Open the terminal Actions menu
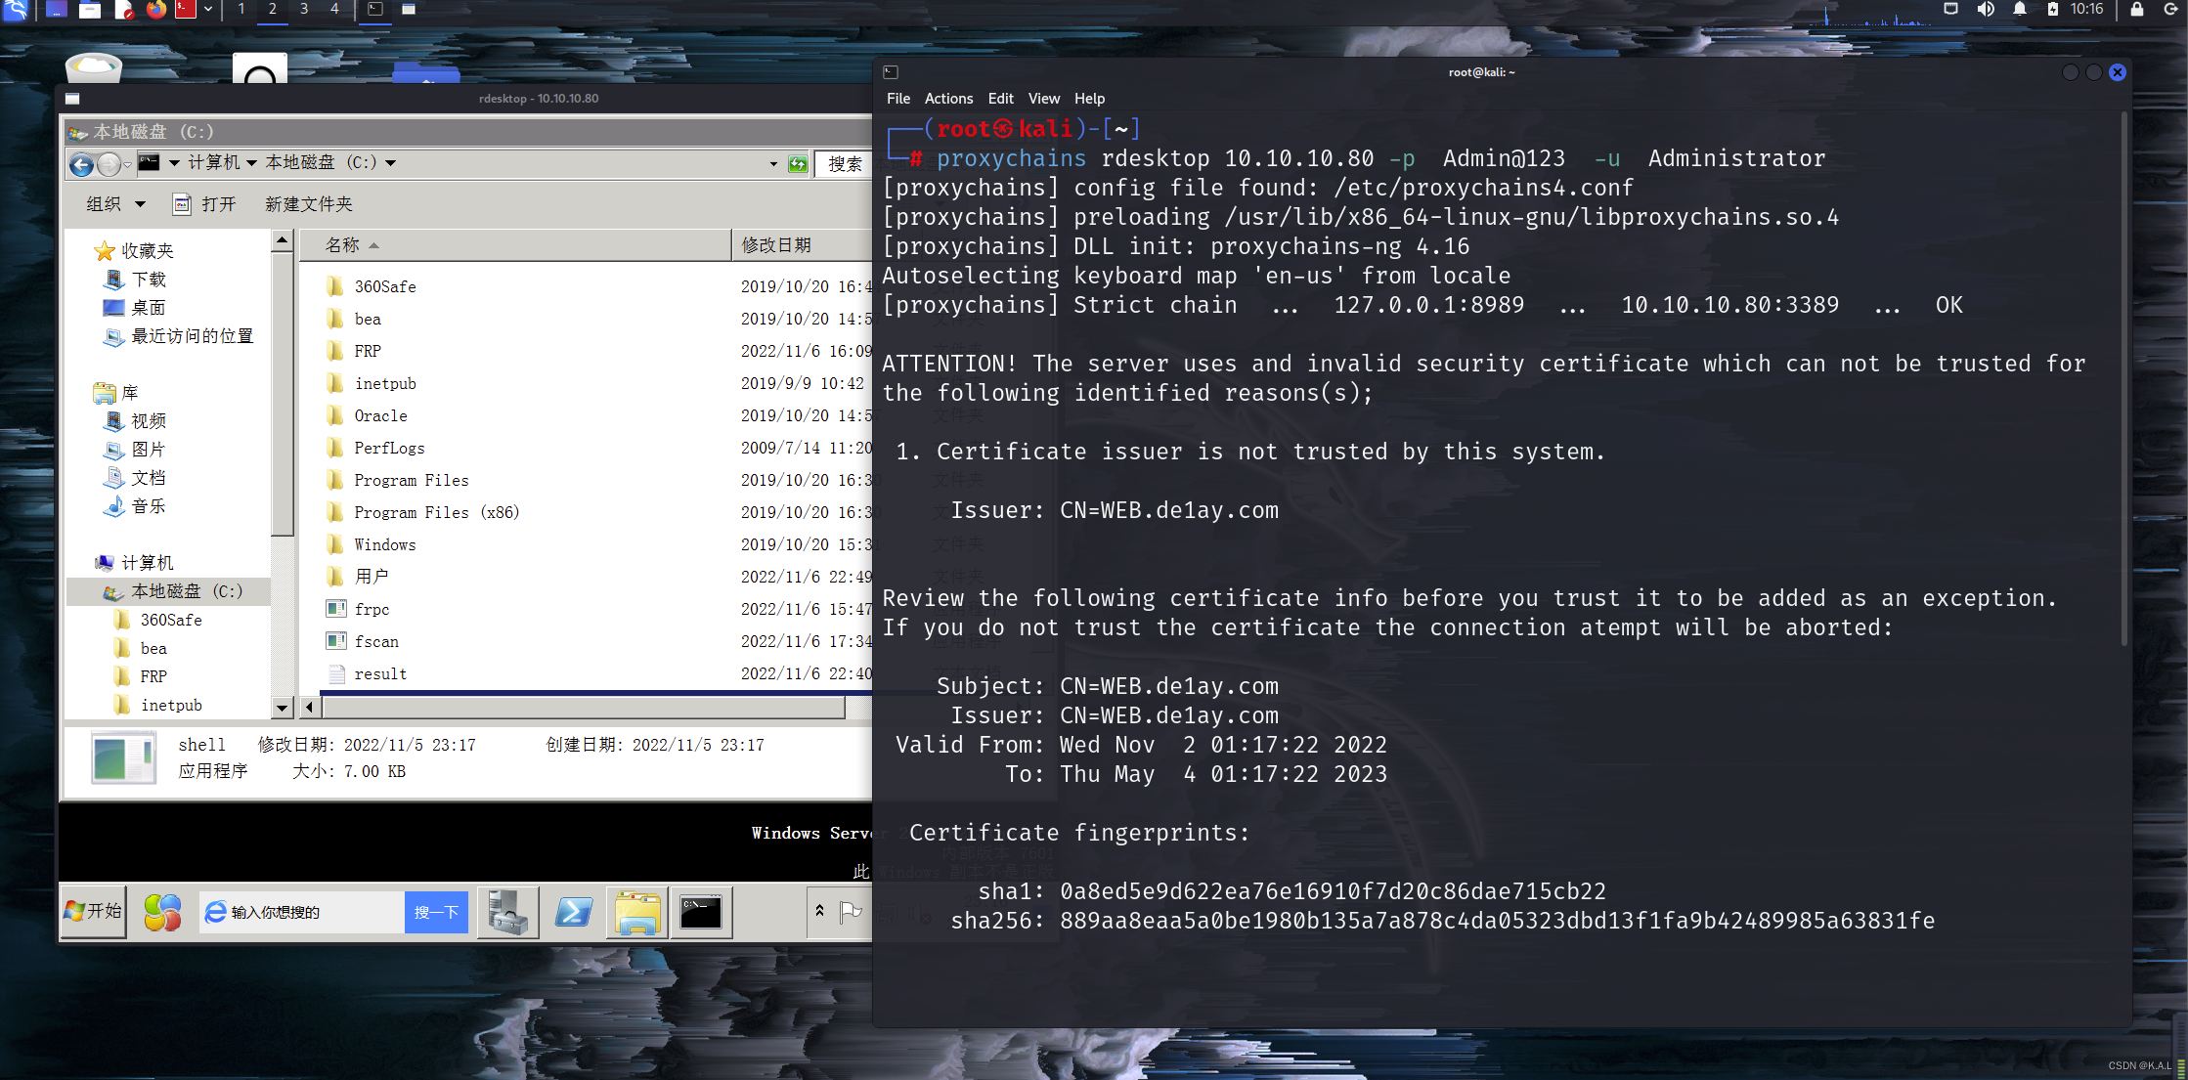 tap(948, 99)
